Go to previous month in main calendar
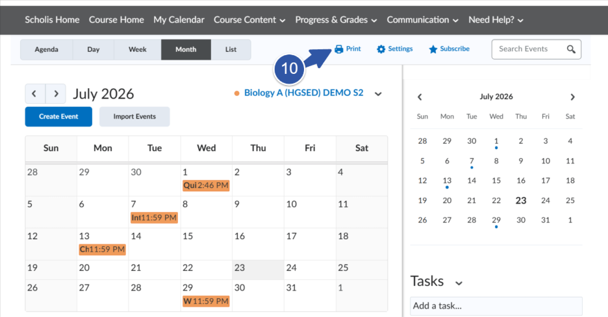 [35, 93]
